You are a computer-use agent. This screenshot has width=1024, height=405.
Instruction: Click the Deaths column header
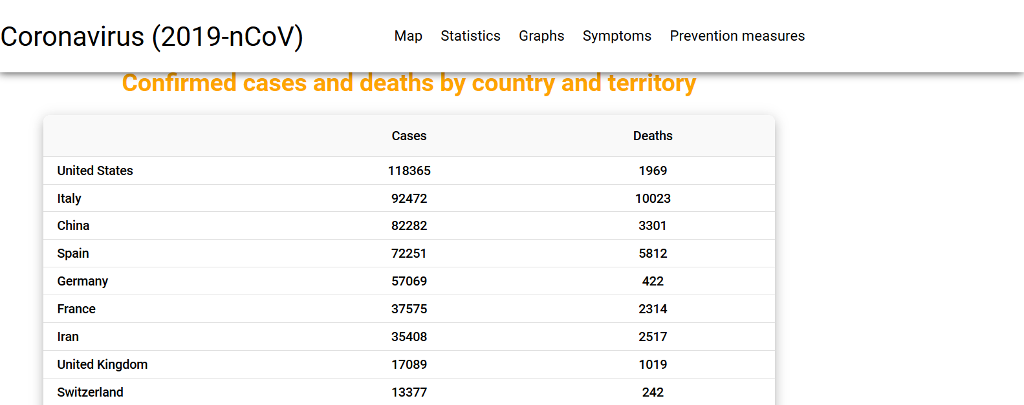click(x=653, y=136)
